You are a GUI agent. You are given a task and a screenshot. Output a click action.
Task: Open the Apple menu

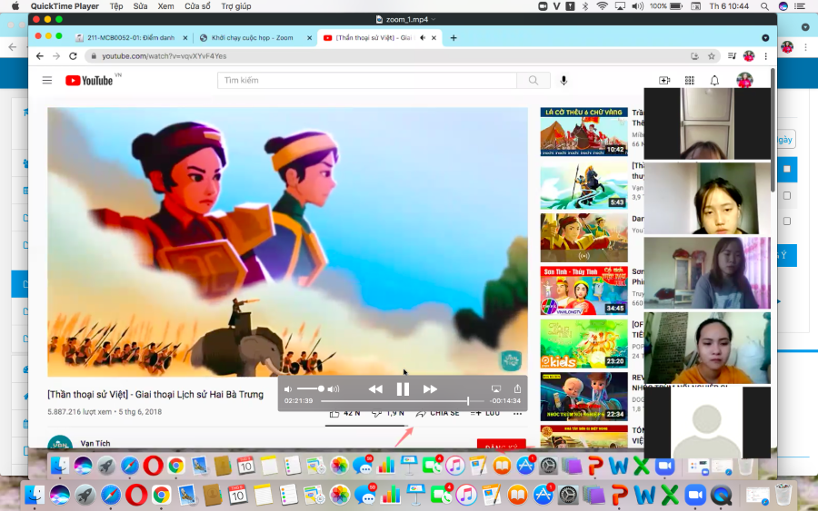[x=15, y=6]
